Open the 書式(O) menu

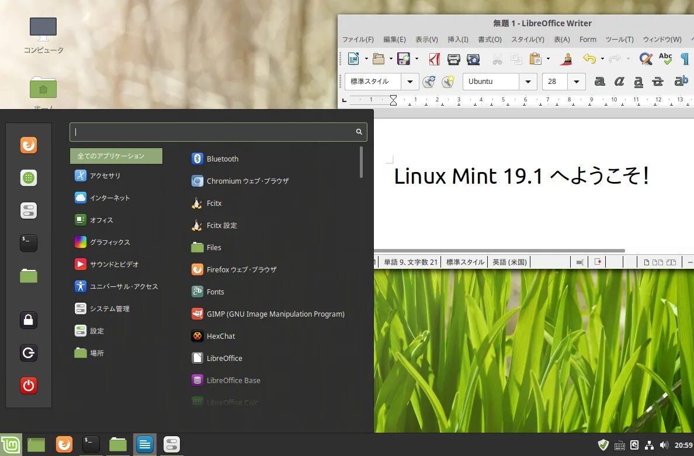pos(490,39)
